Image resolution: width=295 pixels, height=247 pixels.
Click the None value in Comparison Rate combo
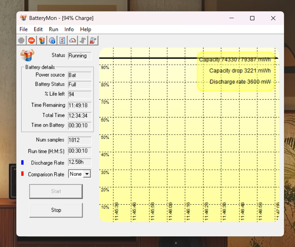pyautogui.click(x=76, y=174)
